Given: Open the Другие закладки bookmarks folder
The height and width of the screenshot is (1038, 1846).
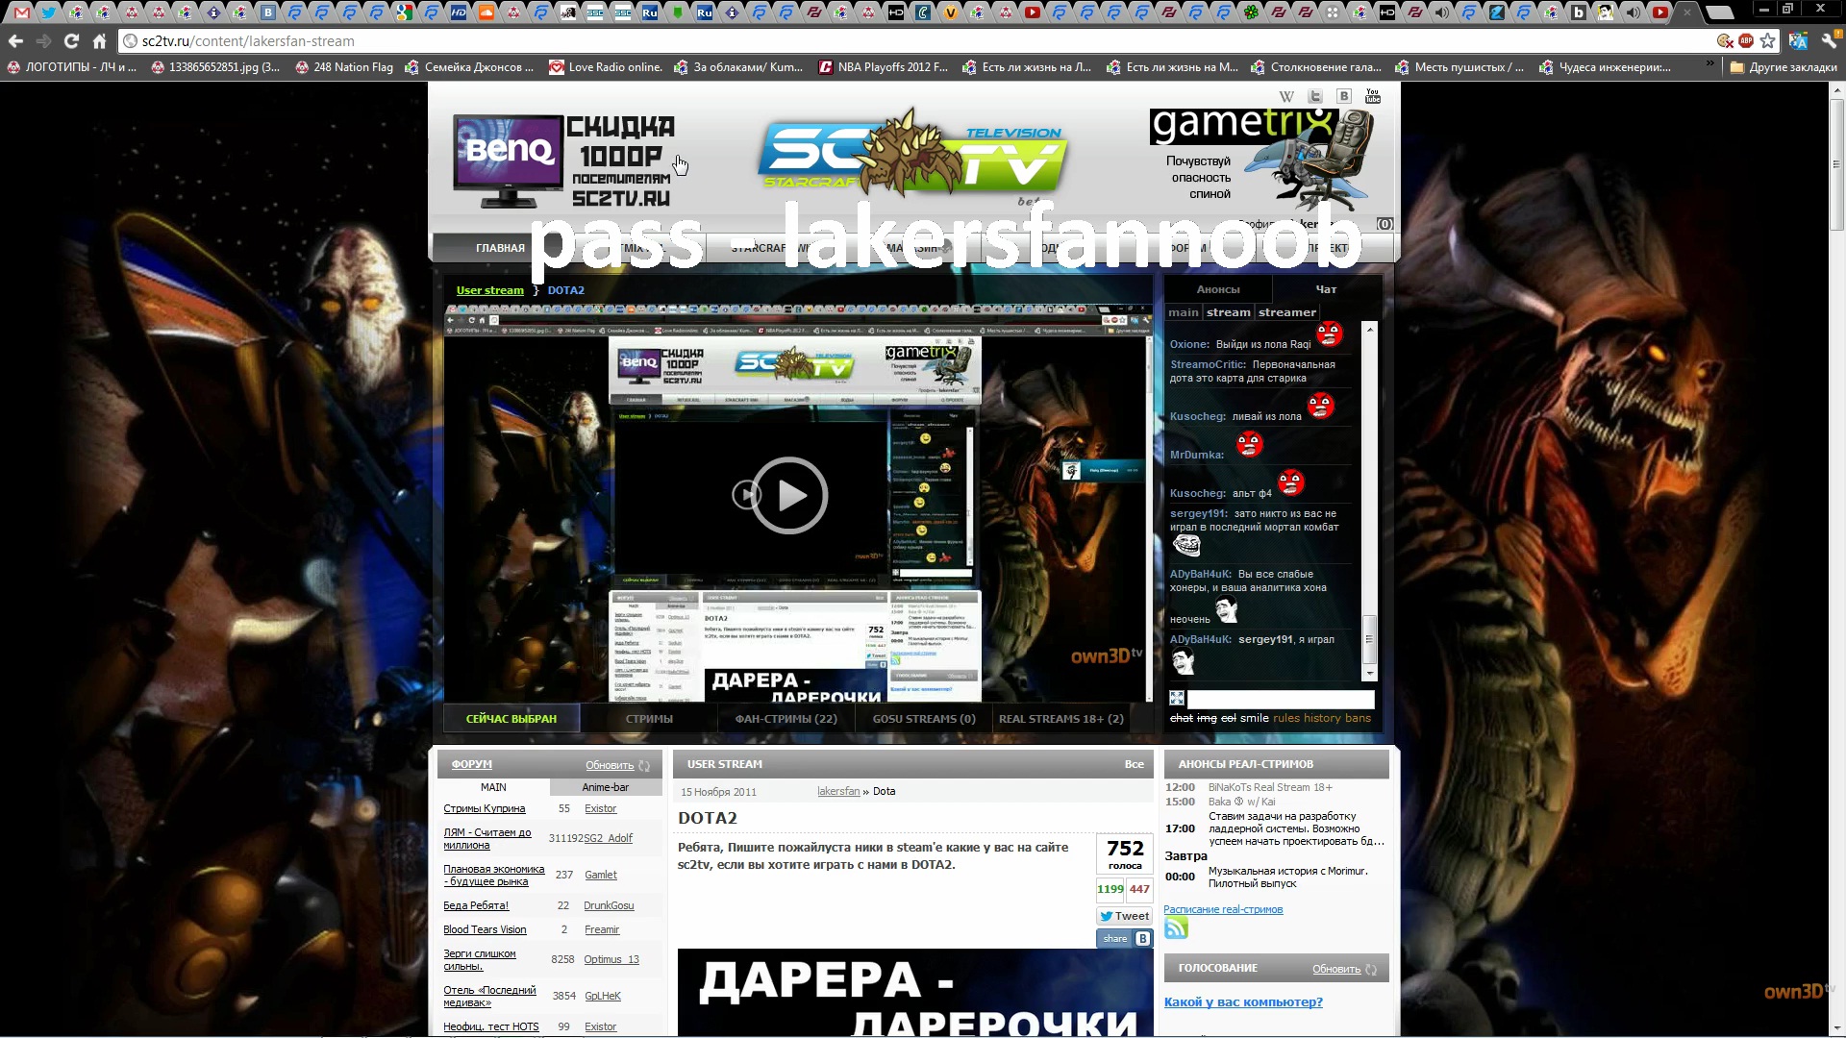Looking at the screenshot, I should pos(1784,67).
